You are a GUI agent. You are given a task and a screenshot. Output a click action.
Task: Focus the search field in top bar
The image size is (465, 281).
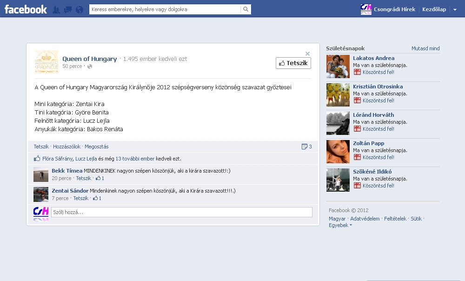[165, 9]
